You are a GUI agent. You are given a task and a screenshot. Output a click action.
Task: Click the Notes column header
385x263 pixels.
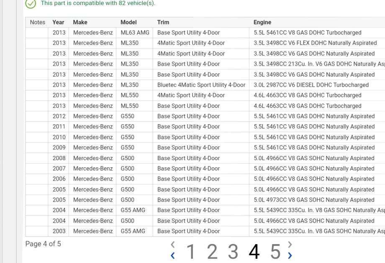point(38,22)
